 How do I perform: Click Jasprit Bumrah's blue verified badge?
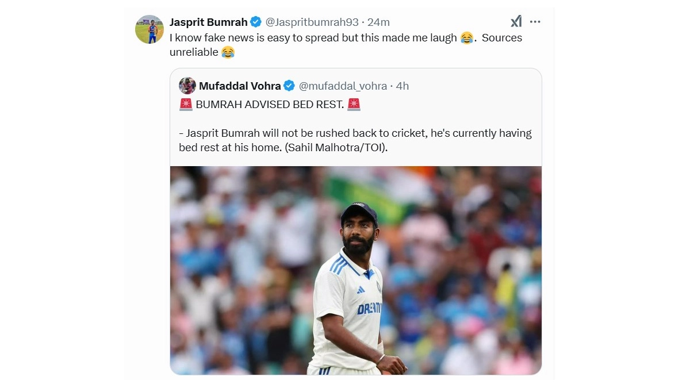[256, 22]
